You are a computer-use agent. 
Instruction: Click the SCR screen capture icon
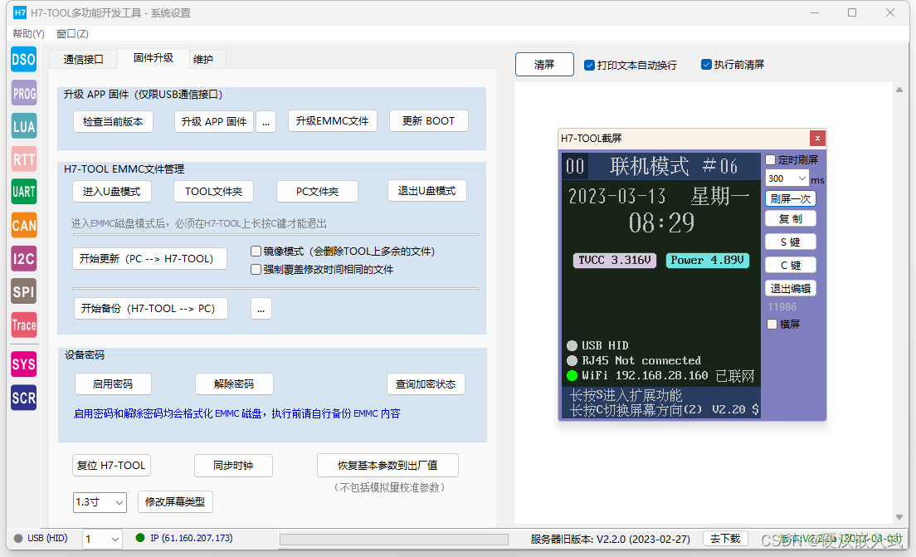click(x=23, y=398)
